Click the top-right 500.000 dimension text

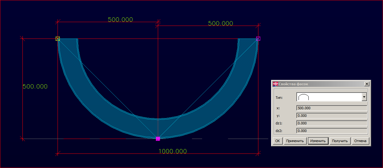coord(220,23)
